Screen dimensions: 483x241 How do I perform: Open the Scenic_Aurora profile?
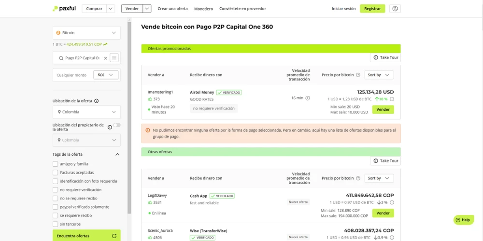(x=160, y=230)
